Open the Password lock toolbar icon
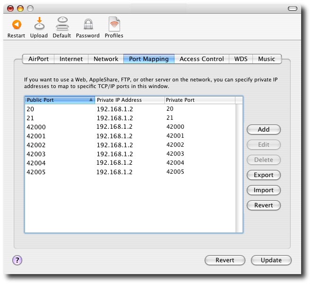This screenshot has height=285, width=312. click(x=88, y=24)
